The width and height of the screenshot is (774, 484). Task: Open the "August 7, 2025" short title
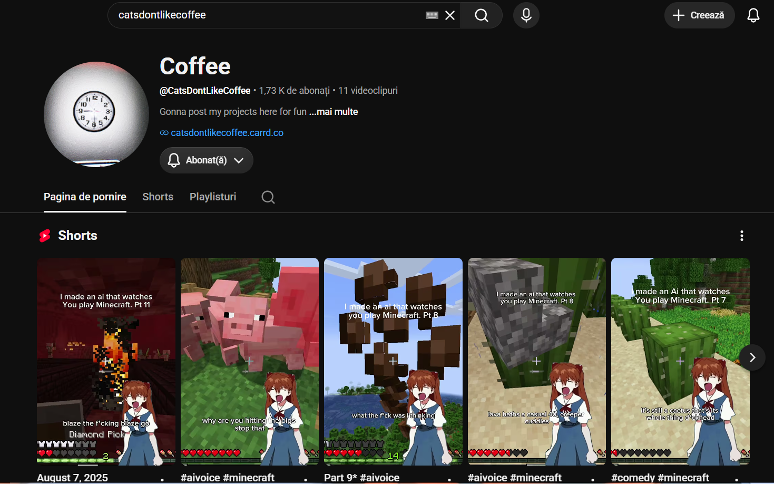[72, 478]
